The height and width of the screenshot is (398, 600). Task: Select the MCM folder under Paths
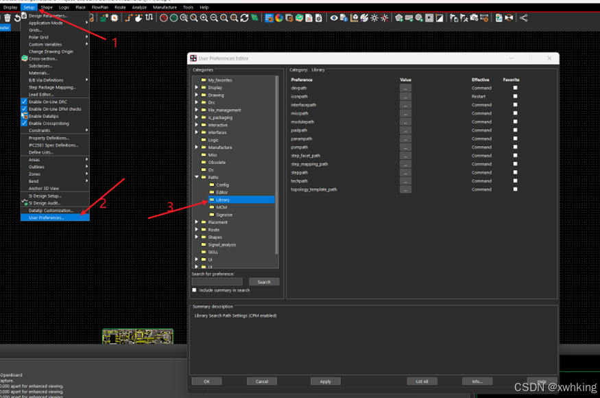[221, 207]
